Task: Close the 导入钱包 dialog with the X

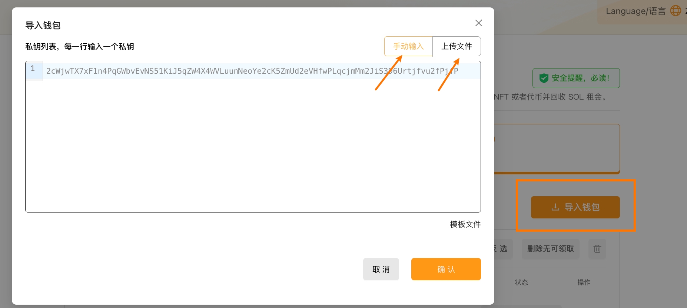Action: click(x=478, y=23)
